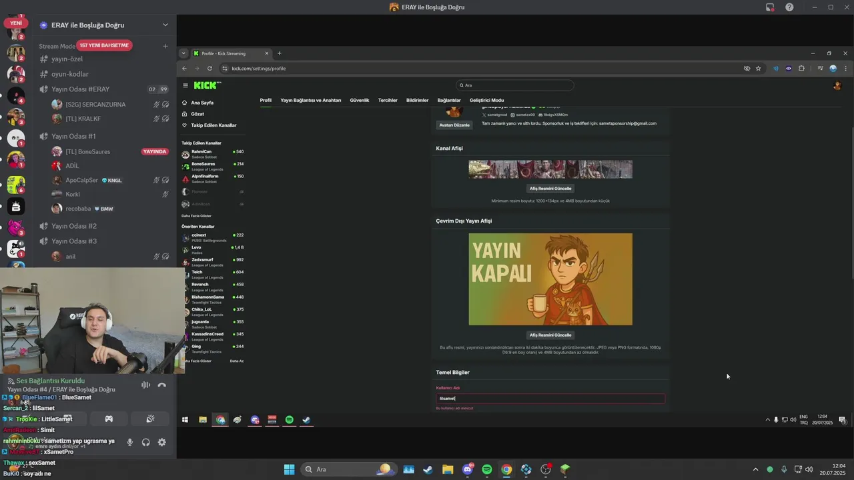The height and width of the screenshot is (480, 854).
Task: Expand the ERAY ile Boşluğa Doğru server menu
Action: coord(165,25)
